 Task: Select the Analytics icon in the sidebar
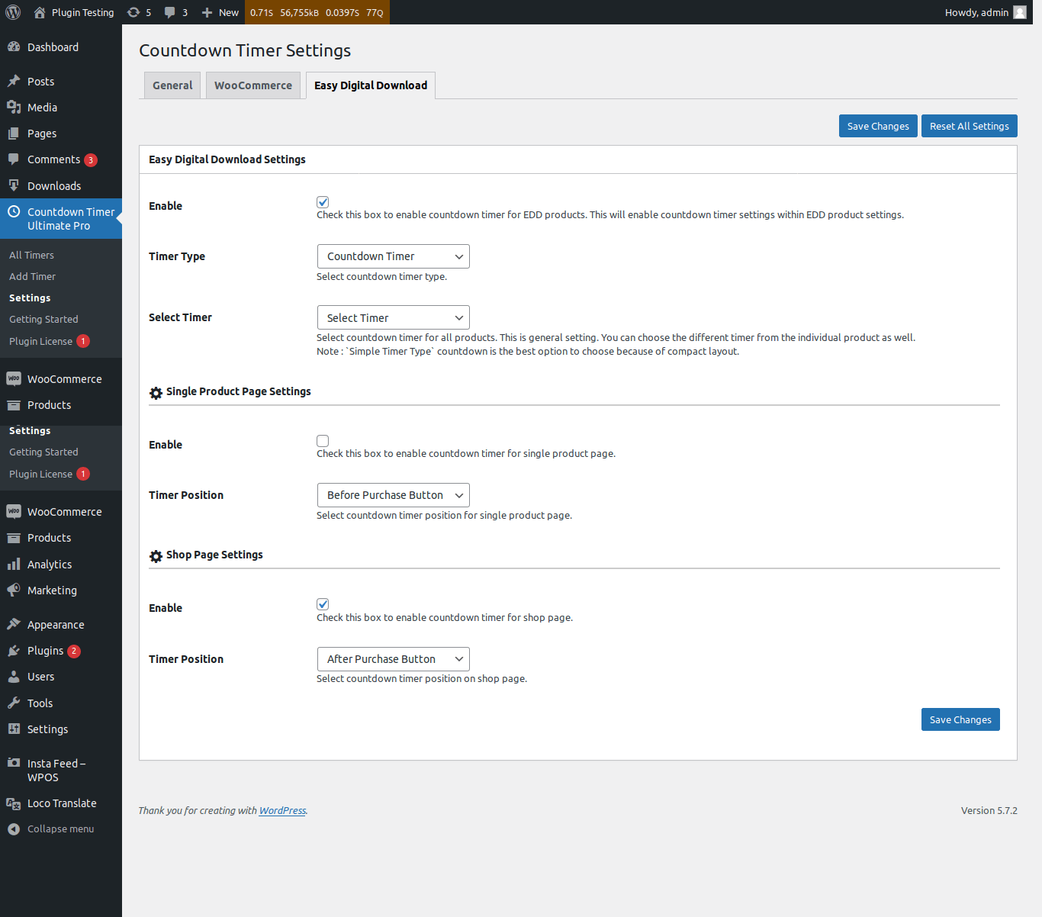pos(14,564)
